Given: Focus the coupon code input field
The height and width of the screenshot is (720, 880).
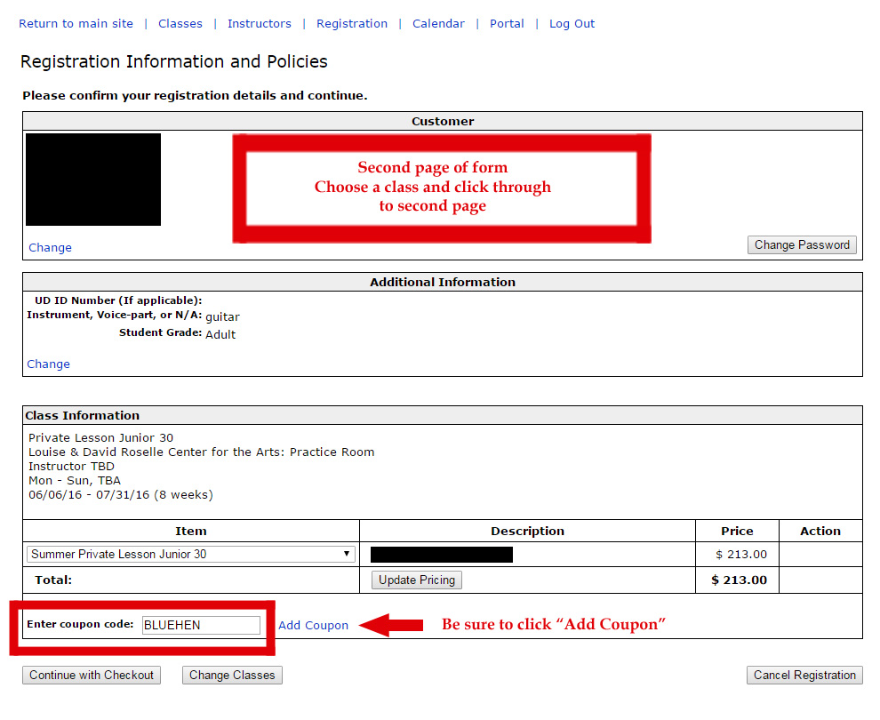Looking at the screenshot, I should tap(201, 626).
